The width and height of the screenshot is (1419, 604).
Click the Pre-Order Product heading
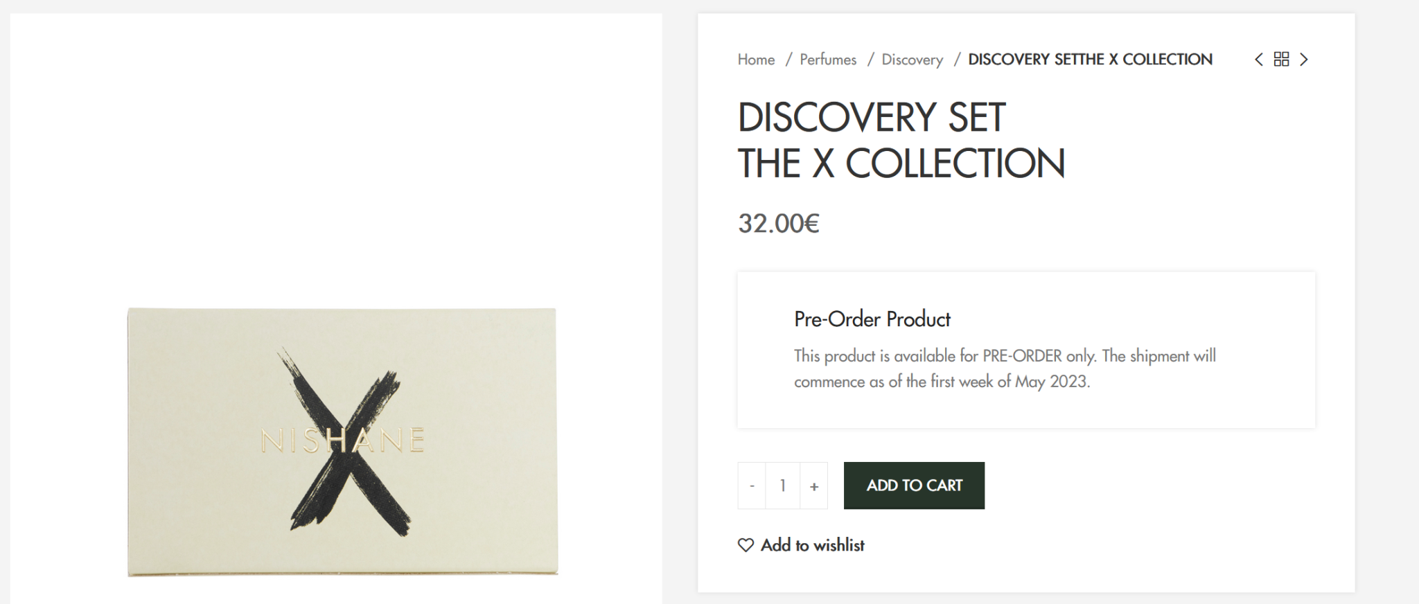(872, 319)
